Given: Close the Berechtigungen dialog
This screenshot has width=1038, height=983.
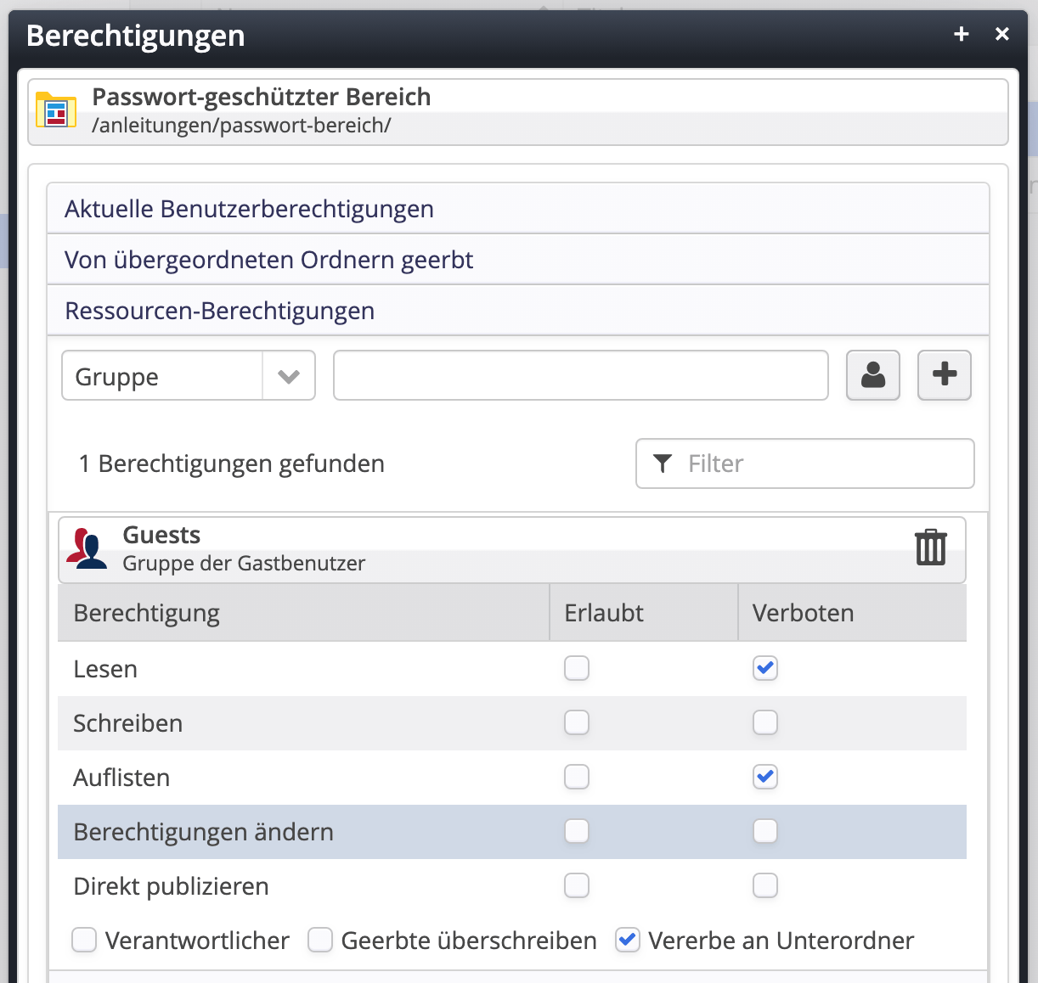Looking at the screenshot, I should point(1002,34).
